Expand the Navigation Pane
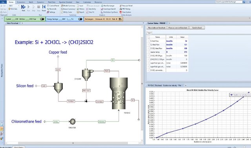This screenshot has width=251, height=148. click(x=2, y=70)
